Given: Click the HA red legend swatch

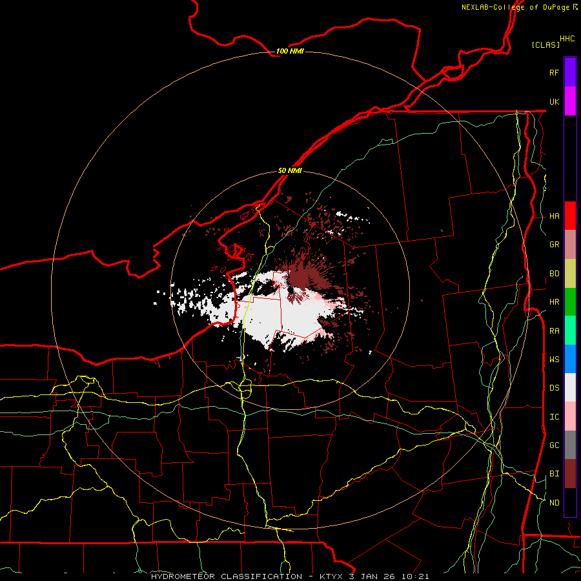Looking at the screenshot, I should [x=570, y=216].
